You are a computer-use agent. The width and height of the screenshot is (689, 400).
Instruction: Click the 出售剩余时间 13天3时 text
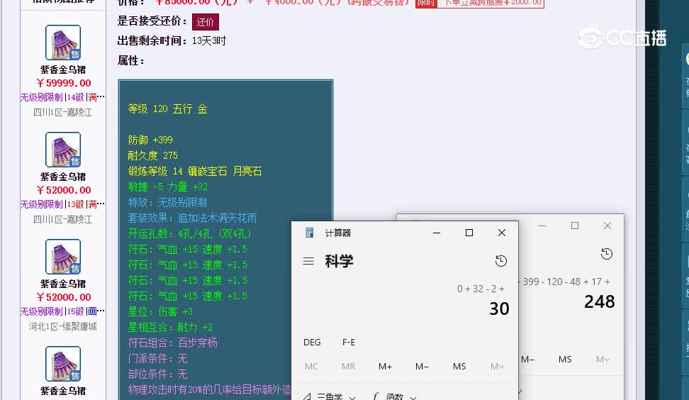(172, 41)
